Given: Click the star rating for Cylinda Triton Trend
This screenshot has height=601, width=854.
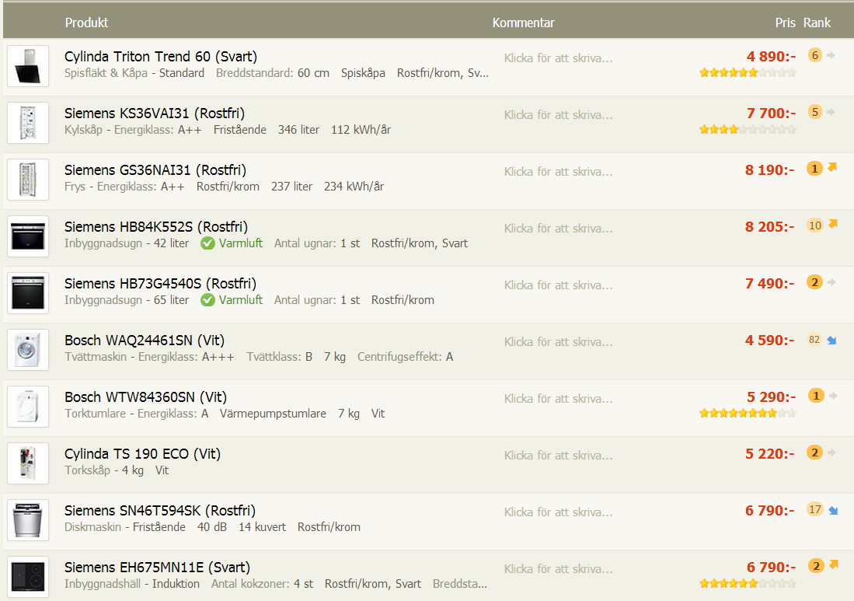Looking at the screenshot, I should point(748,72).
